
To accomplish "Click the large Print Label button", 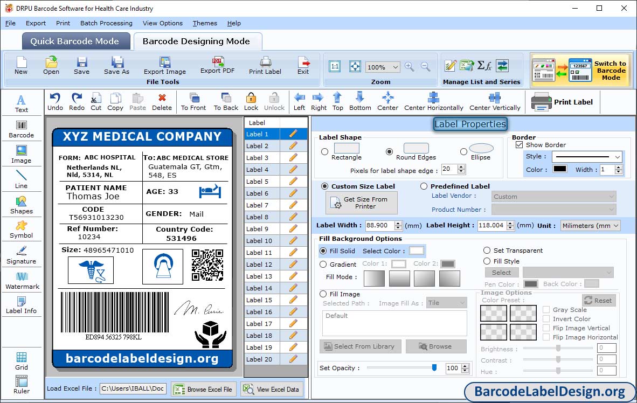I will click(x=562, y=102).
